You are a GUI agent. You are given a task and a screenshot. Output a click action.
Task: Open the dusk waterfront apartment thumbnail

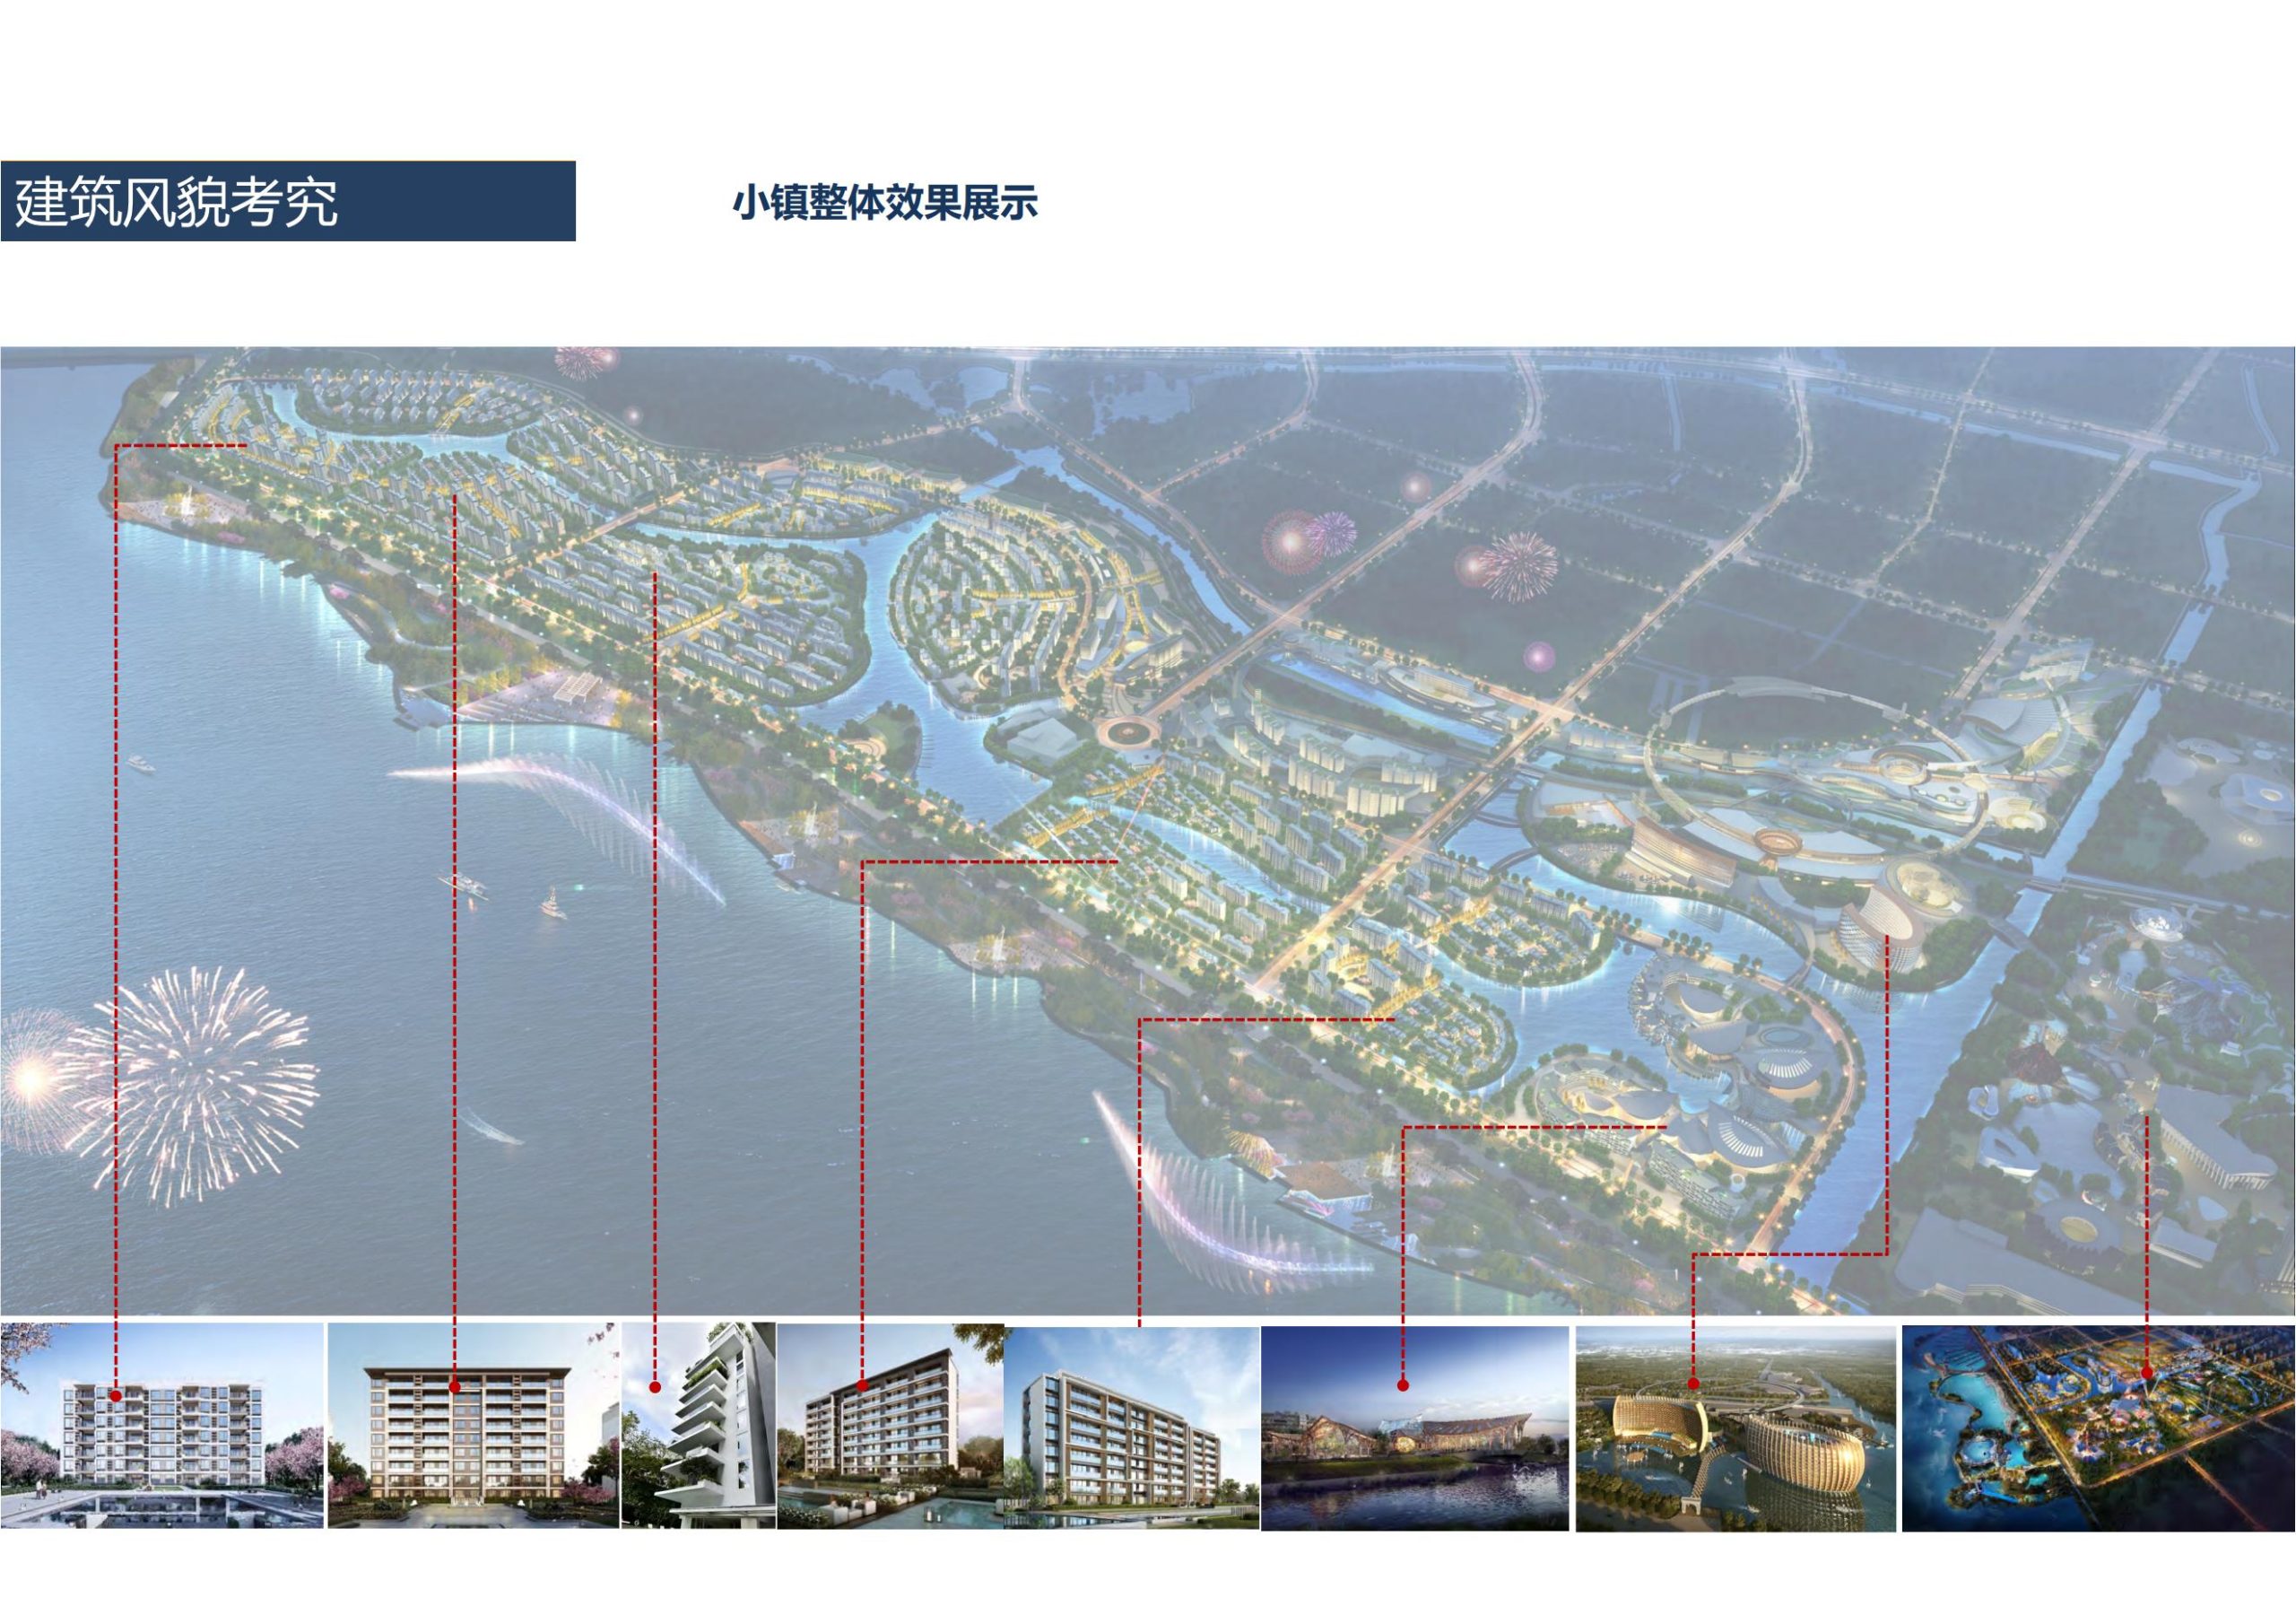[890, 1425]
